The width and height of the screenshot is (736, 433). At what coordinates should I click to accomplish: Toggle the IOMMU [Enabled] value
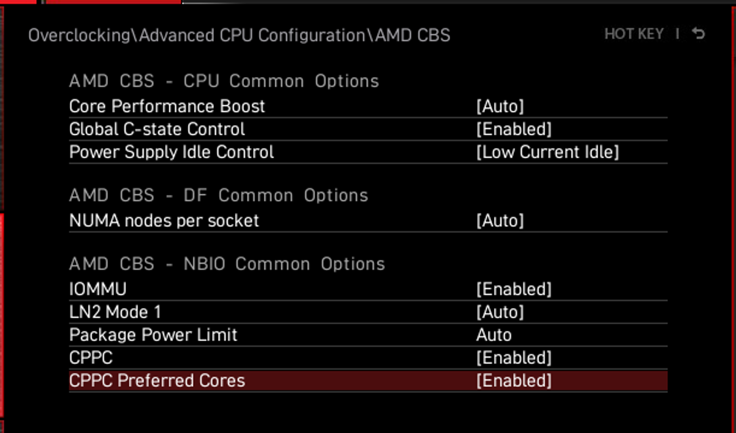pos(514,289)
